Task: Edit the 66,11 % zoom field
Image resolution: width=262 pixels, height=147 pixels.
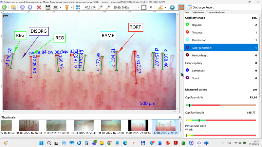Action: click(90, 7)
